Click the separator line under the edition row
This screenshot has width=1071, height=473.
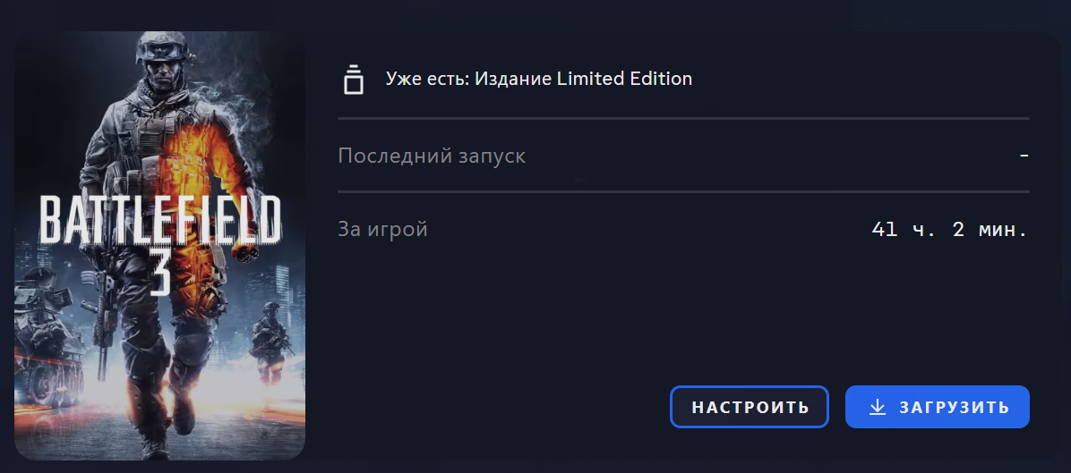683,119
